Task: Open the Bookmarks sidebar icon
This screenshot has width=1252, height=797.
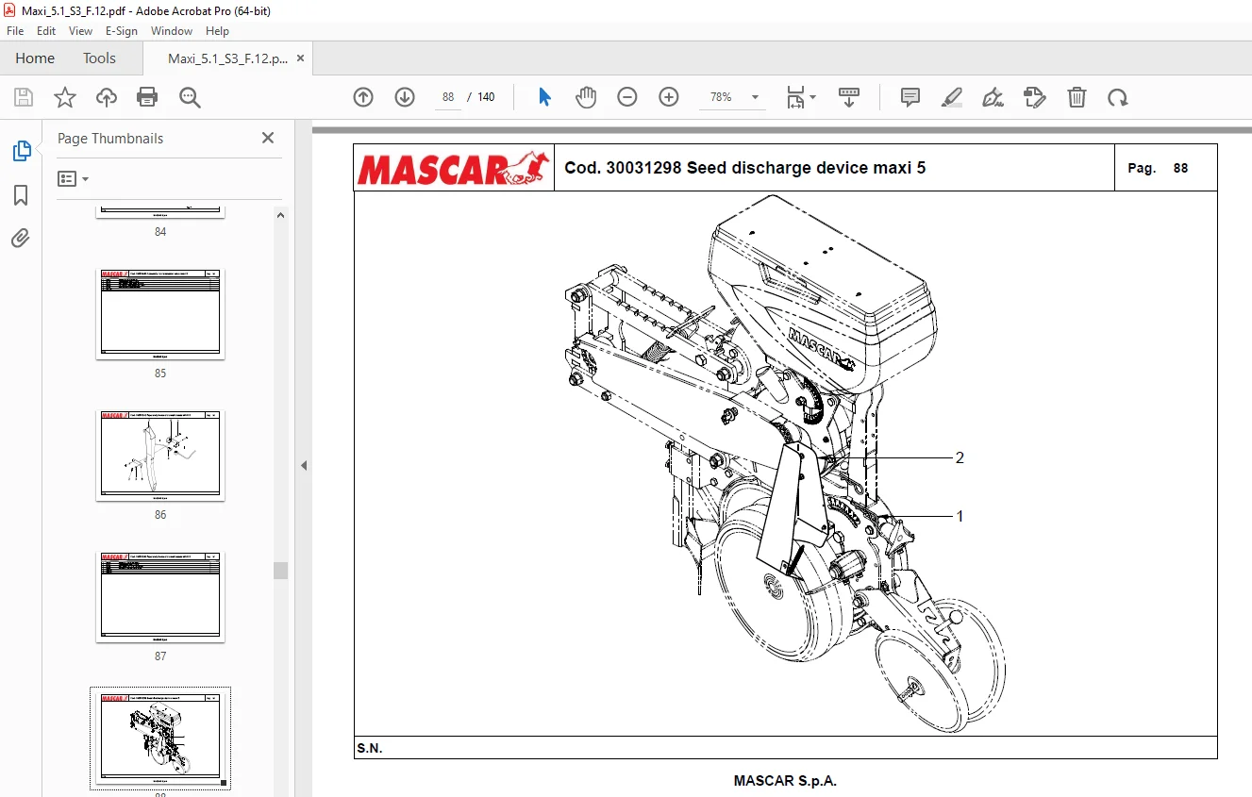Action: point(21,195)
